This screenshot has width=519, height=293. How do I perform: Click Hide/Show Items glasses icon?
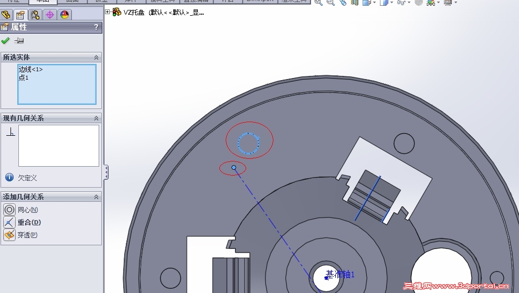tap(401, 2)
